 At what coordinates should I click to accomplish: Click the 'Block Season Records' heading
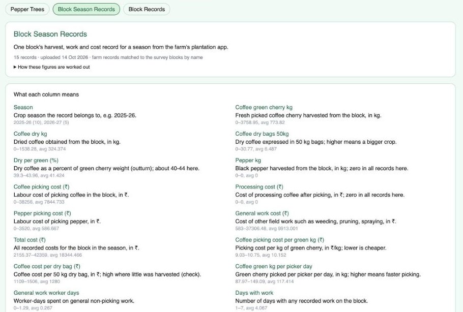coord(50,34)
